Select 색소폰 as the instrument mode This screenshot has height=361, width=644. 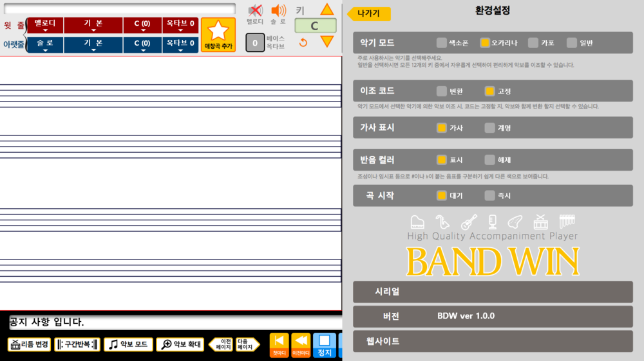coord(441,43)
